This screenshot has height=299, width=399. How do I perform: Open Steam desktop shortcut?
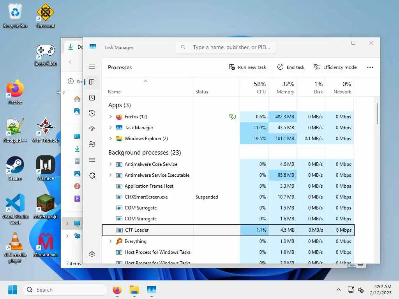(15, 168)
